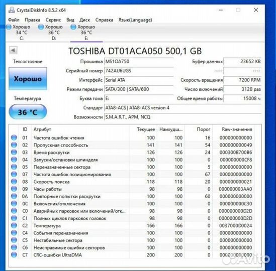Image resolution: width=276 pixels, height=271 pixels.
Task: Open the Язык(Language) menu
Action: [x=135, y=20]
